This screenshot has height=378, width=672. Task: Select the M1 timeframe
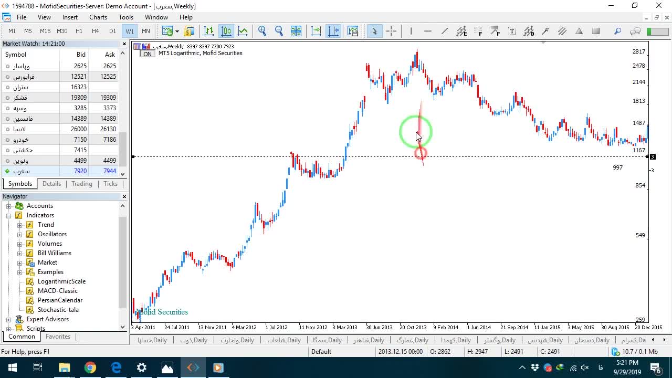(x=12, y=31)
